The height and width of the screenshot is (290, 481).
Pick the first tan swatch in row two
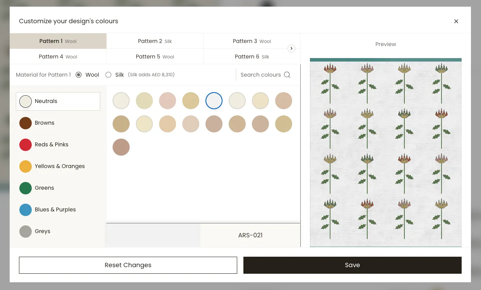pyautogui.click(x=121, y=124)
